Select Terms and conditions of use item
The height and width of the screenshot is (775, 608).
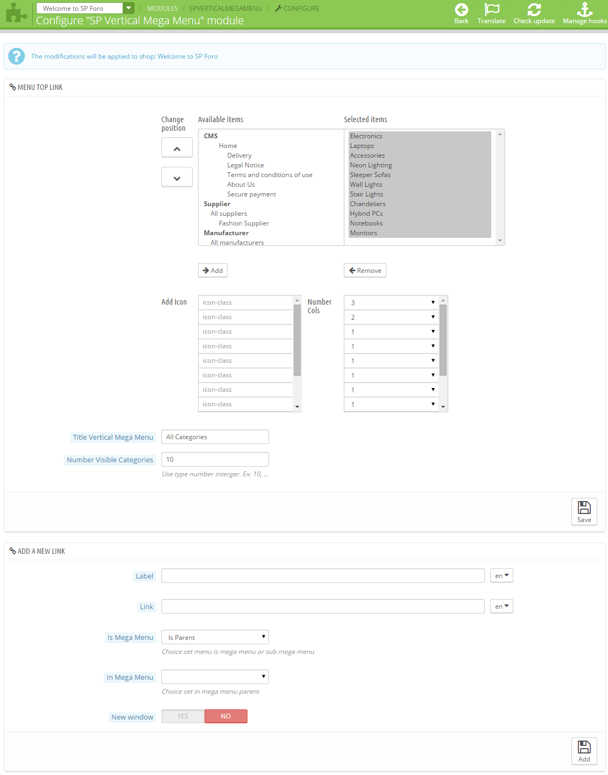pyautogui.click(x=270, y=175)
